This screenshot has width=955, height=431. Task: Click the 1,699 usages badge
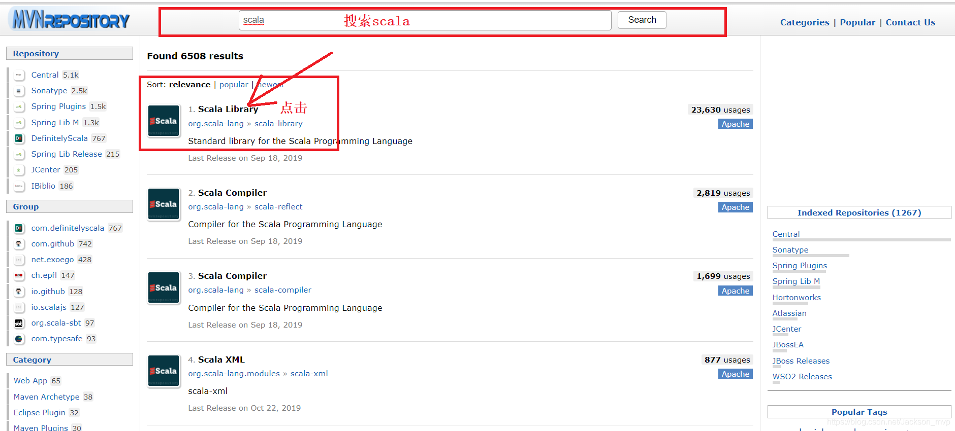coord(723,276)
